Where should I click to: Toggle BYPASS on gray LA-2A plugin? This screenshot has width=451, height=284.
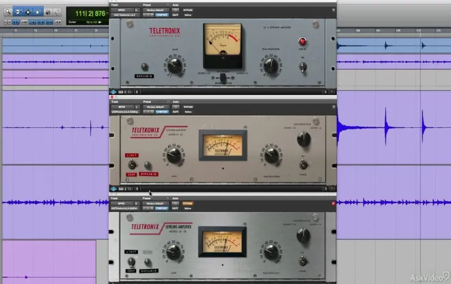[188, 107]
